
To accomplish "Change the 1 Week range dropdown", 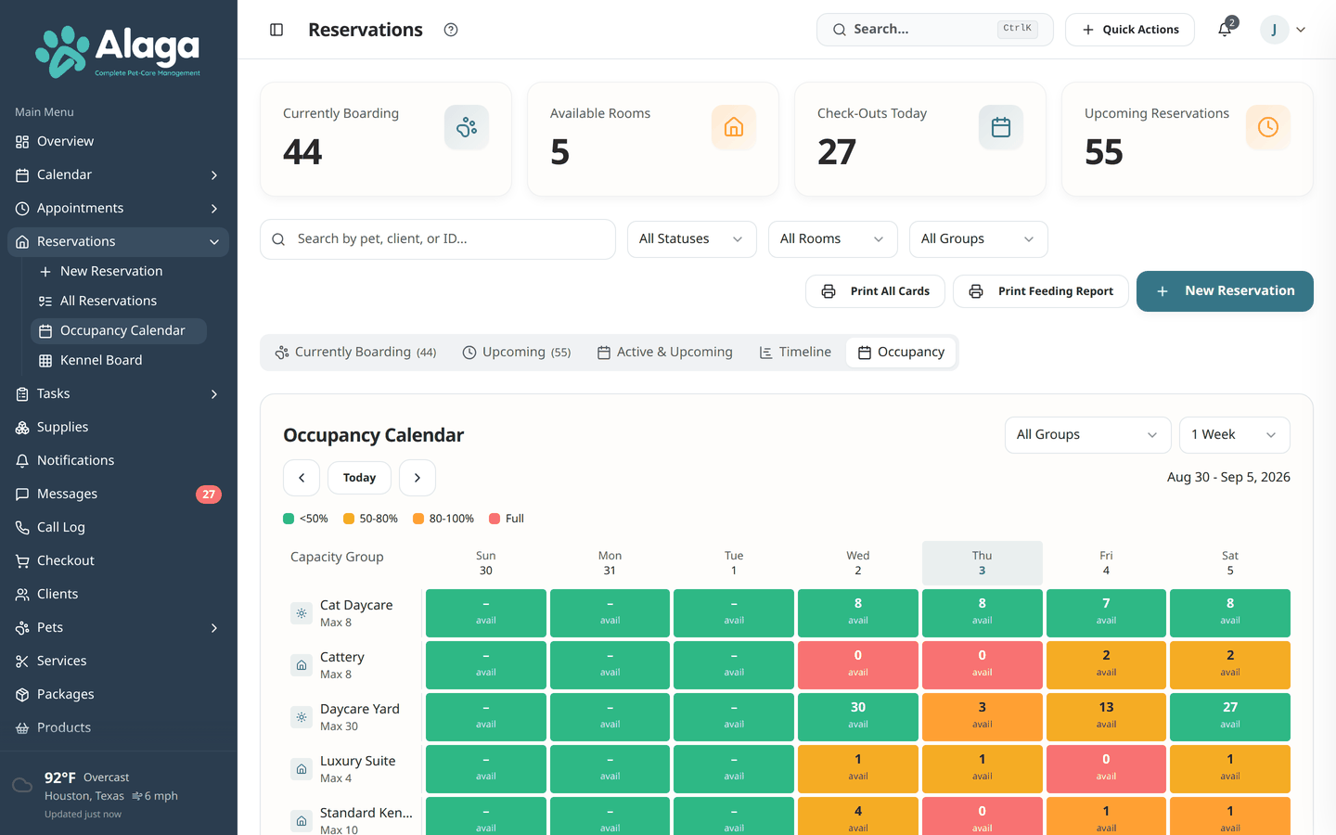I will (x=1235, y=435).
